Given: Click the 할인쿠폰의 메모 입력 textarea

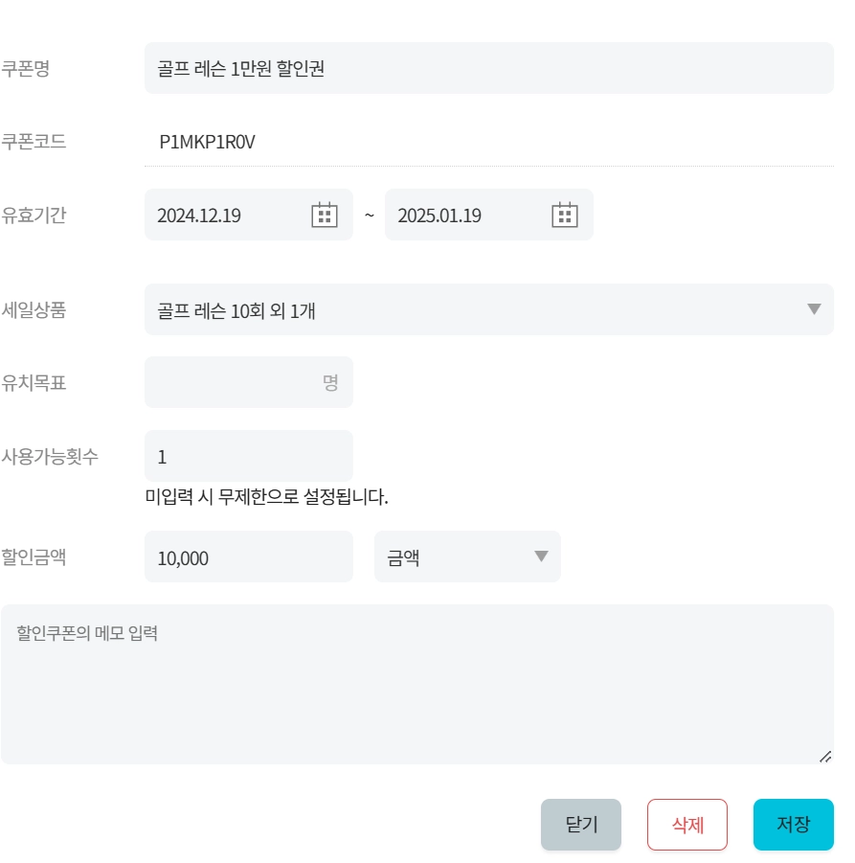Looking at the screenshot, I should pos(416,685).
